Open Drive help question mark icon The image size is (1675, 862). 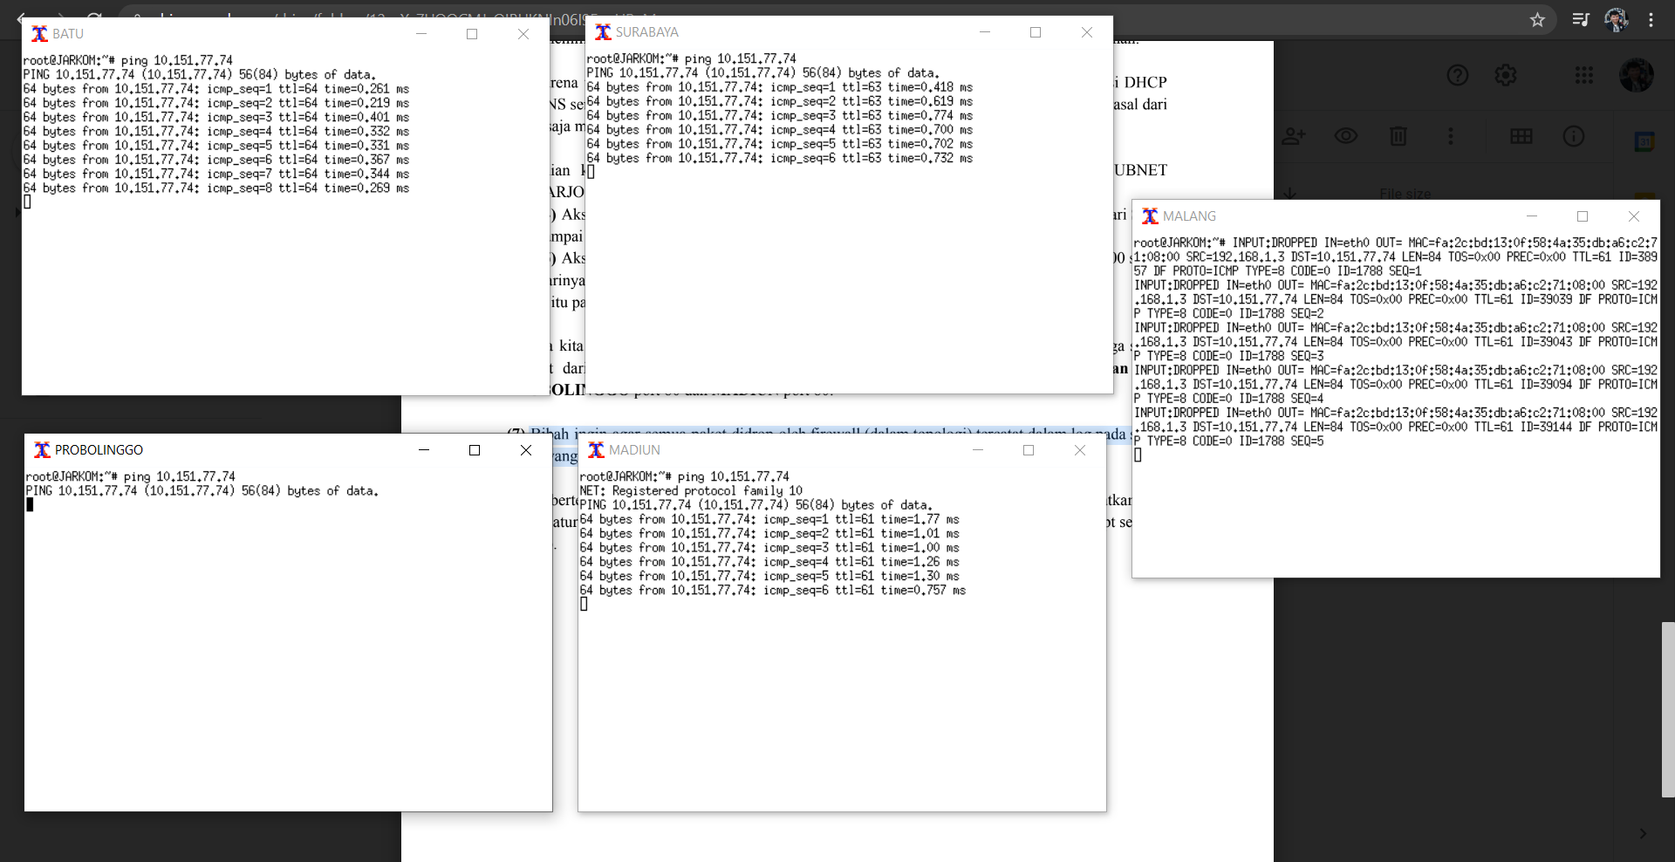[x=1458, y=75]
